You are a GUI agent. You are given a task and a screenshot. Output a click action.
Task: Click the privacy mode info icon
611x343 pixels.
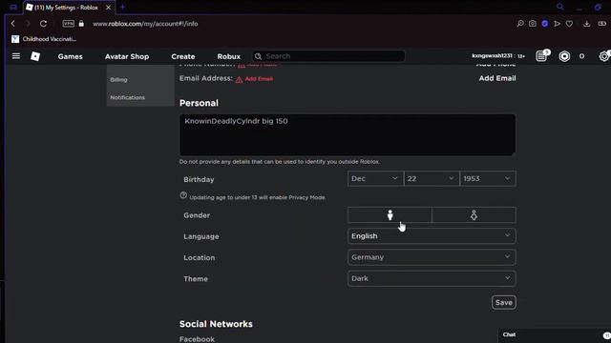tap(183, 195)
